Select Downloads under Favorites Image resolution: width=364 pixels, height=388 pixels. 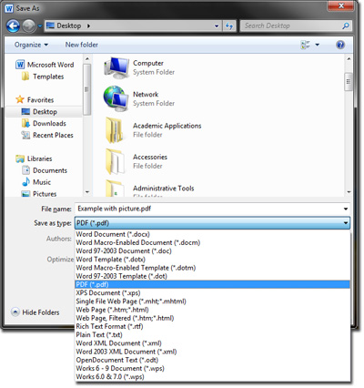click(44, 123)
